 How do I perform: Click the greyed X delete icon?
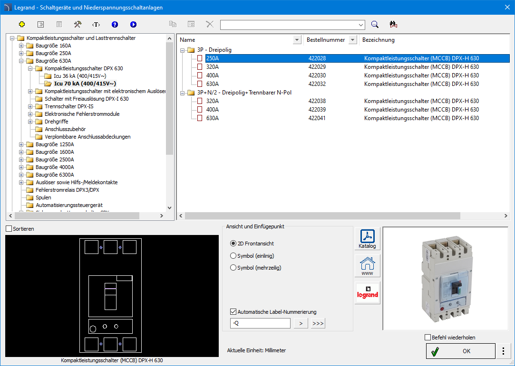pos(210,24)
